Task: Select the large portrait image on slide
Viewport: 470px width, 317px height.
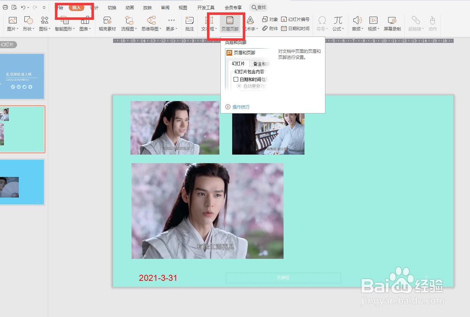Action: pos(207,211)
